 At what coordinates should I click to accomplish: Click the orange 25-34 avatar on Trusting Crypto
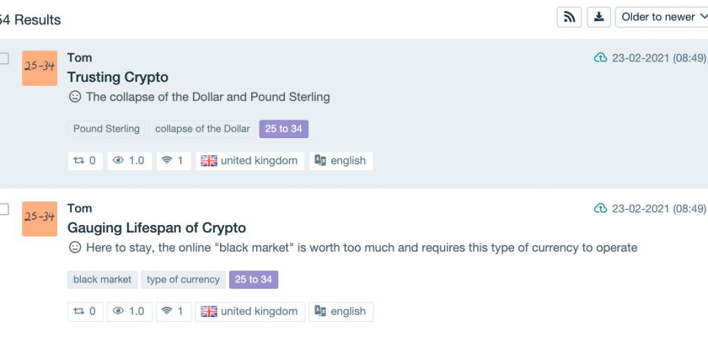(x=40, y=68)
